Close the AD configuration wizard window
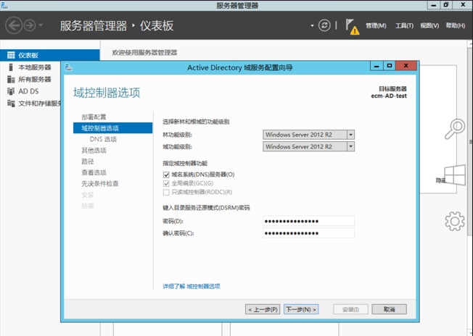The height and width of the screenshot is (336, 473). click(x=406, y=66)
